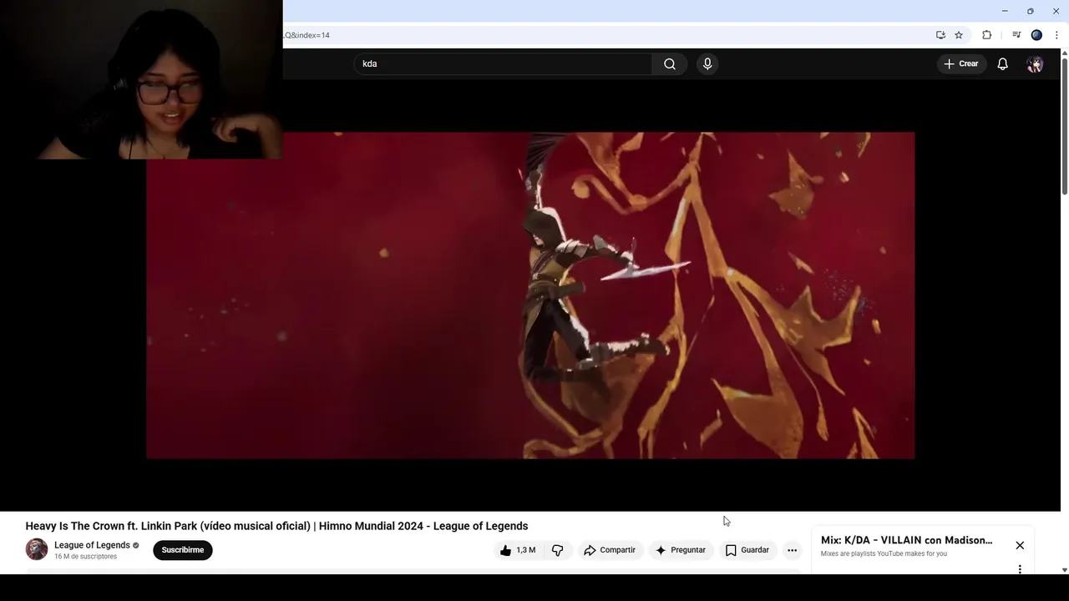Screen dimensions: 1069x601
Task: Click the video title "Heavy Is The Crown"
Action: tap(276, 526)
